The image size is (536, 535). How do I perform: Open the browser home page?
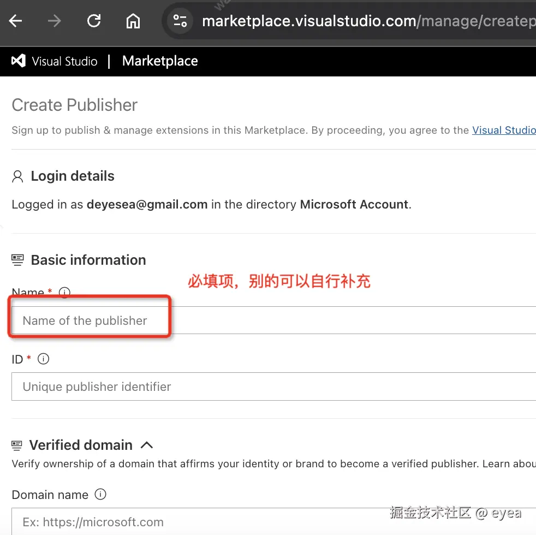133,21
